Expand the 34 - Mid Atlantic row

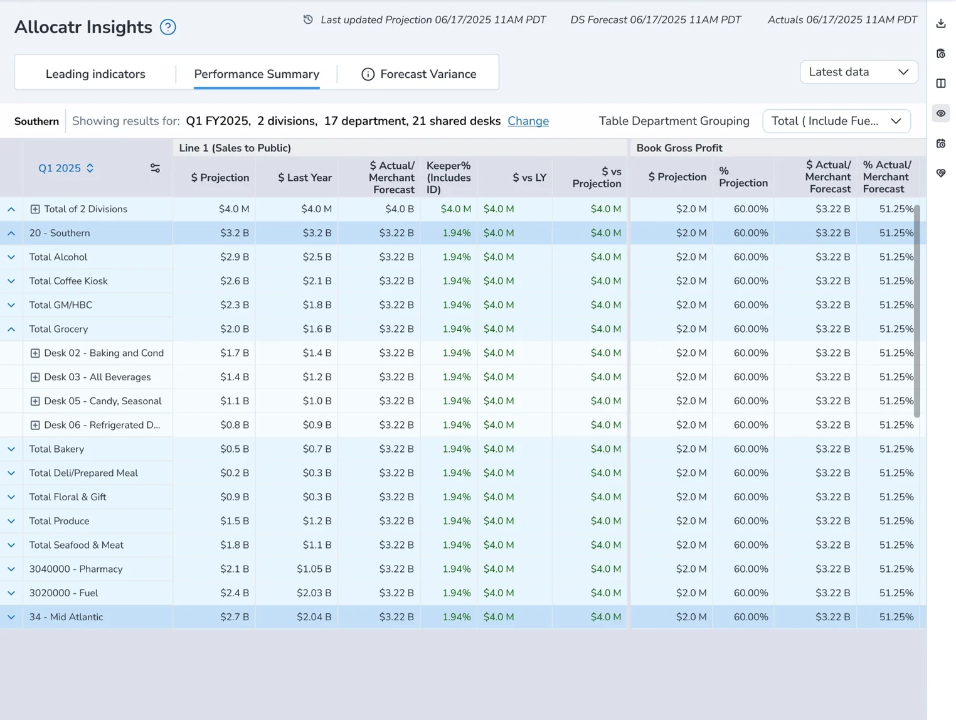pos(11,617)
